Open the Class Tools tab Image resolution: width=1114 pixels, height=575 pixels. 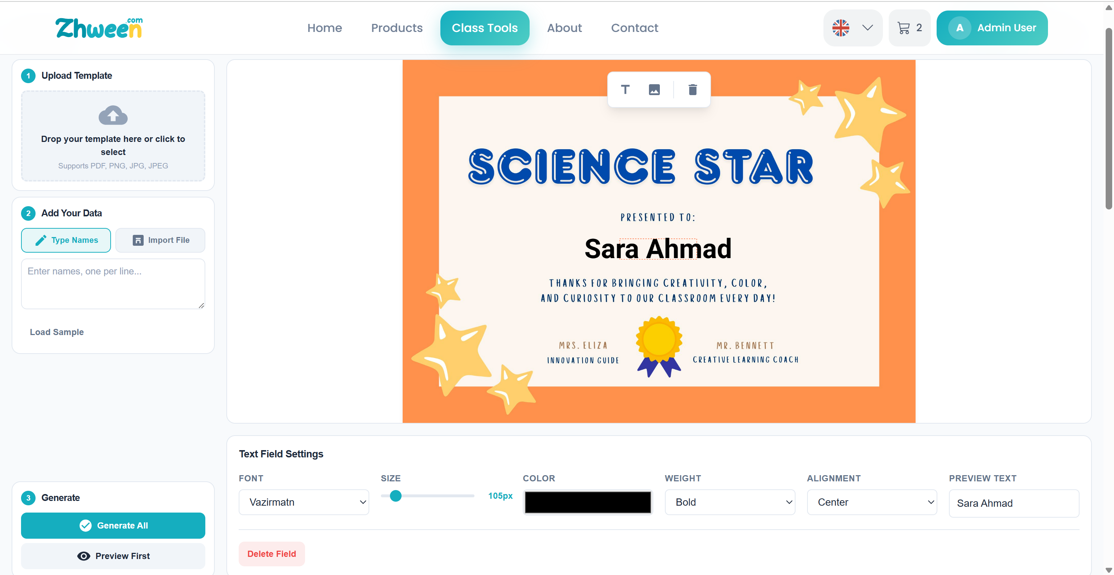(x=484, y=28)
